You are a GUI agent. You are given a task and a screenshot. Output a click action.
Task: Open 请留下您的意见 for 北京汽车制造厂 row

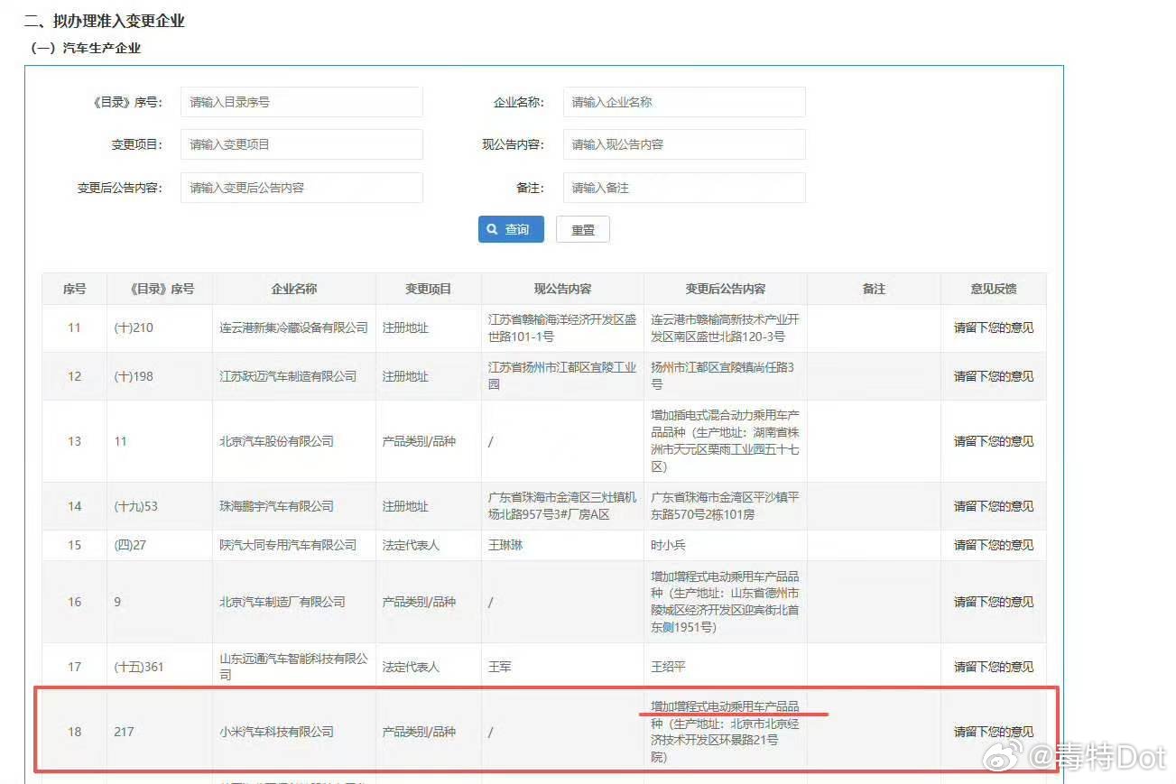(994, 602)
